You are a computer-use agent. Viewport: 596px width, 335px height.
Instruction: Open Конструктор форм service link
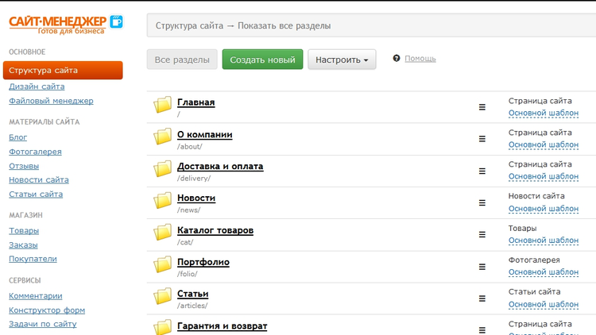(47, 310)
